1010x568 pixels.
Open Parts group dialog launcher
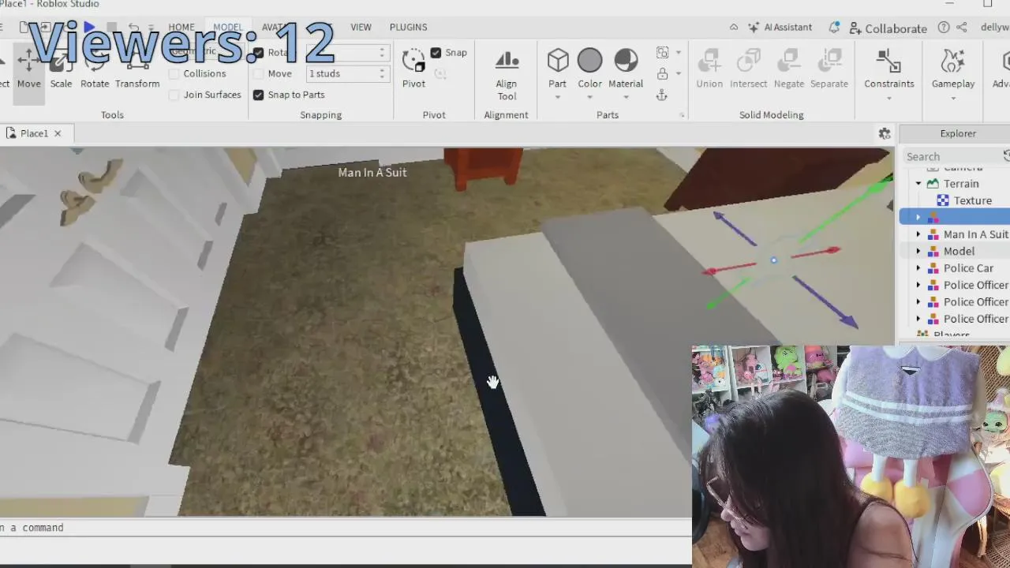pyautogui.click(x=682, y=115)
